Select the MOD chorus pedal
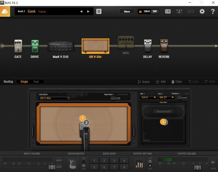 [126, 42]
